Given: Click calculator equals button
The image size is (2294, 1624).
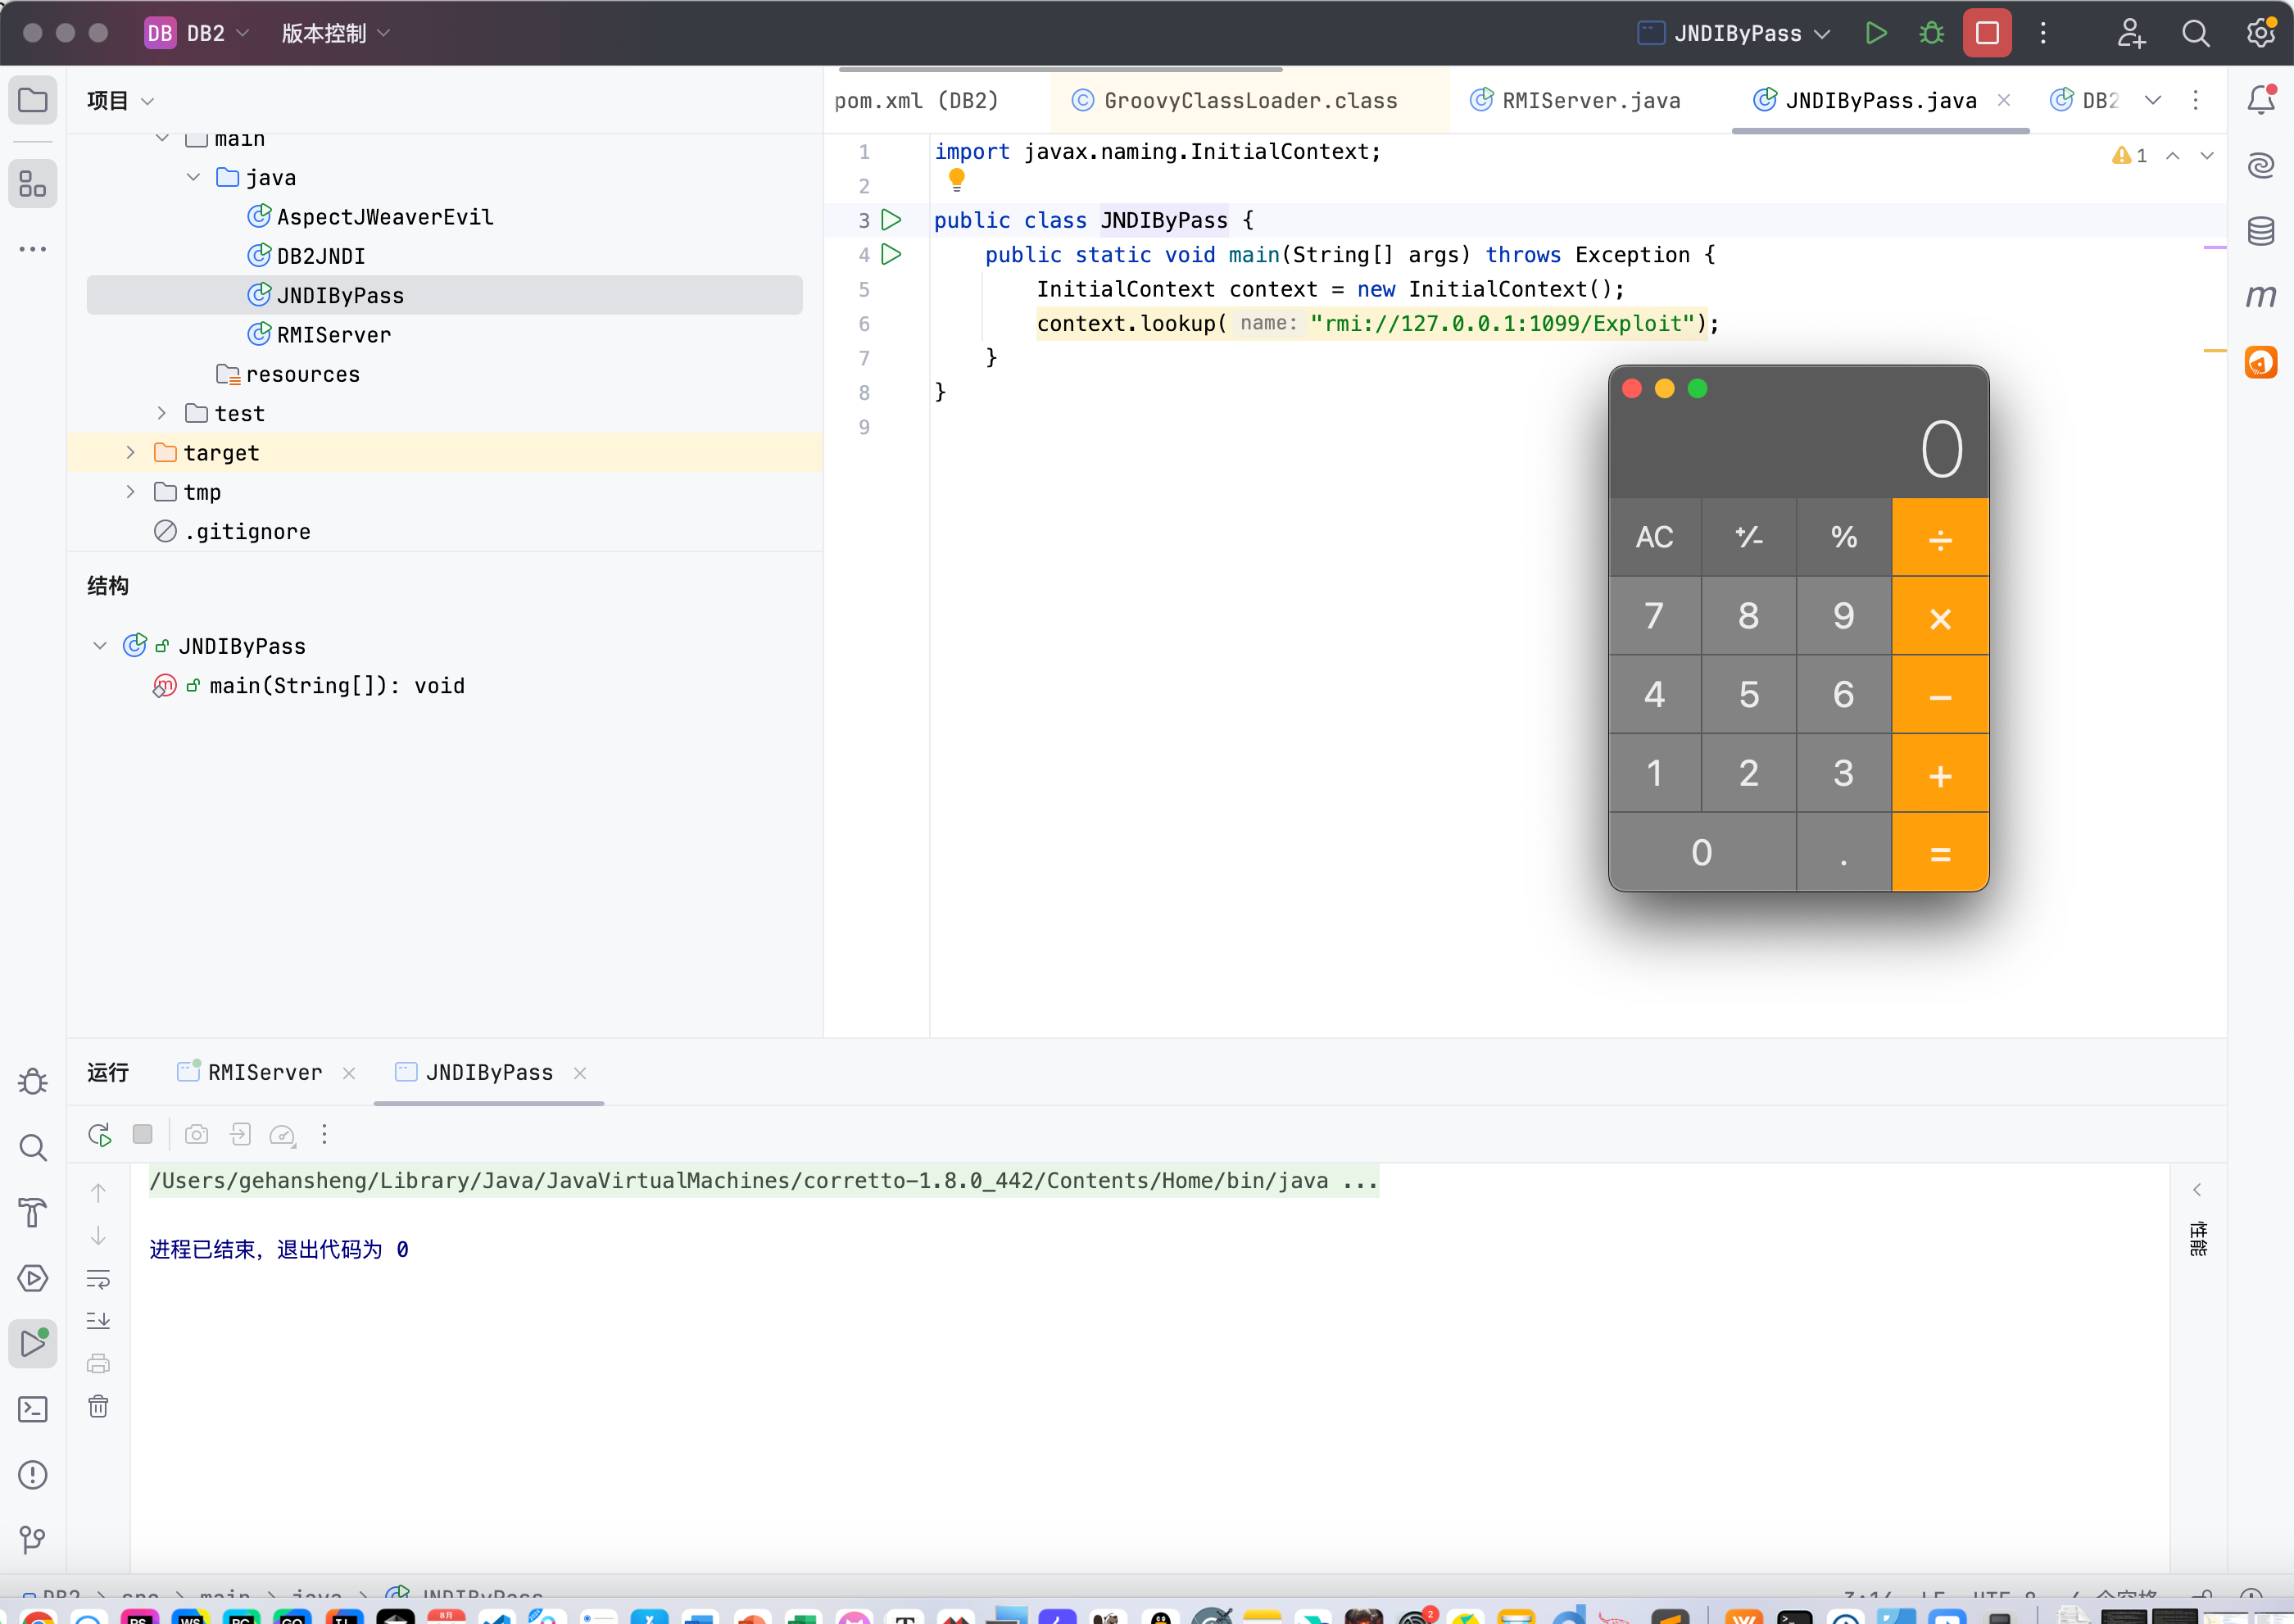Looking at the screenshot, I should pyautogui.click(x=1939, y=852).
